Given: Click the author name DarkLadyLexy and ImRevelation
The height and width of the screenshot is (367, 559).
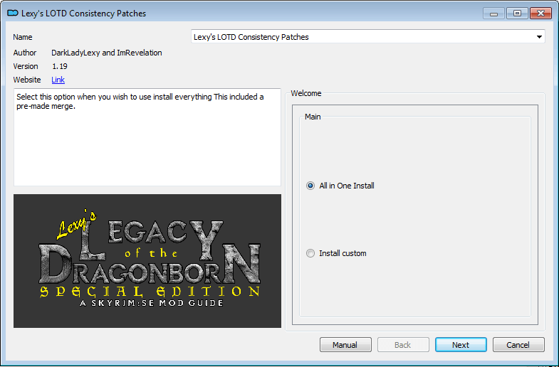Looking at the screenshot, I should [107, 53].
